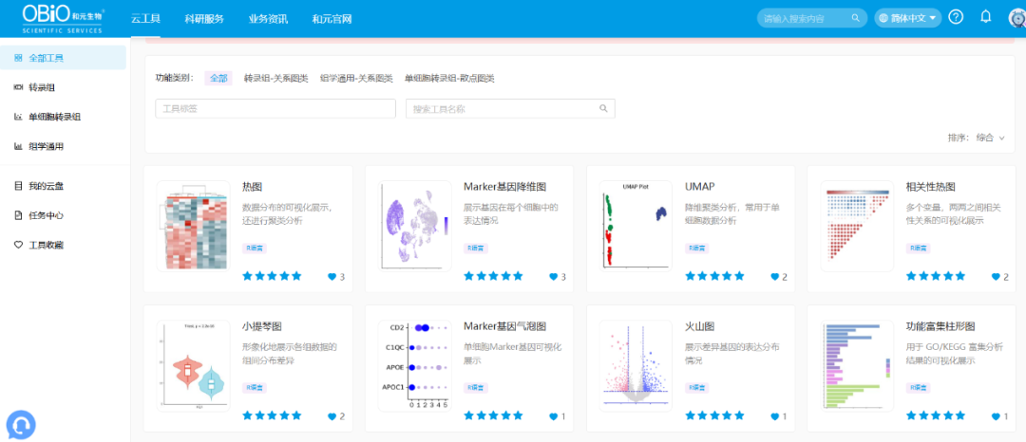
Task: Open the 和元官网 top tab
Action: (x=332, y=19)
